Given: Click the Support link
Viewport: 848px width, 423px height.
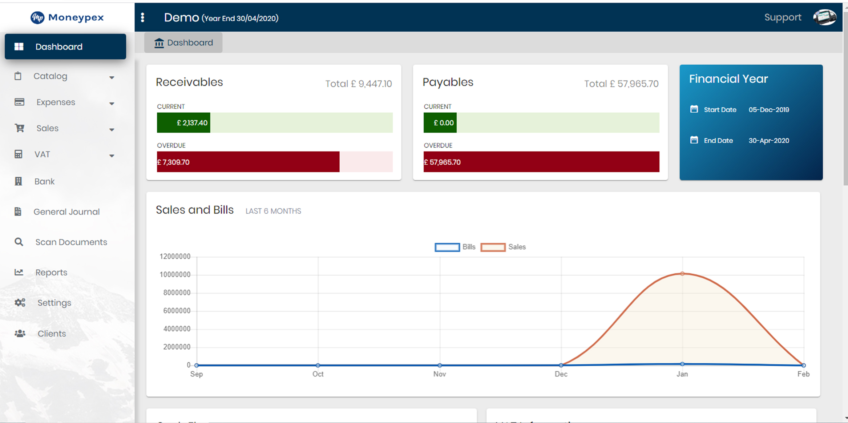Looking at the screenshot, I should click(783, 17).
